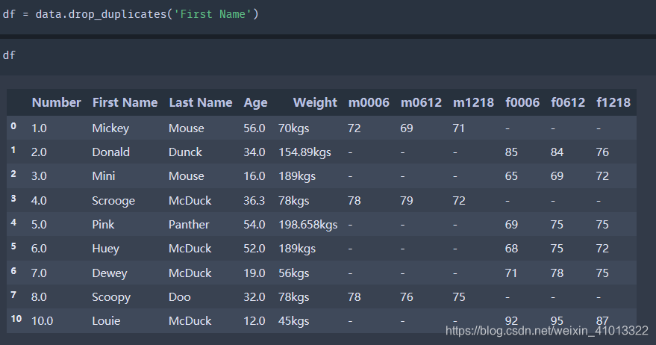
Task: Click the age value '16.0'
Action: [x=254, y=175]
